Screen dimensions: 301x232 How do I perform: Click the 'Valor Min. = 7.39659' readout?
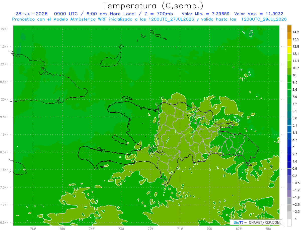(x=205, y=14)
